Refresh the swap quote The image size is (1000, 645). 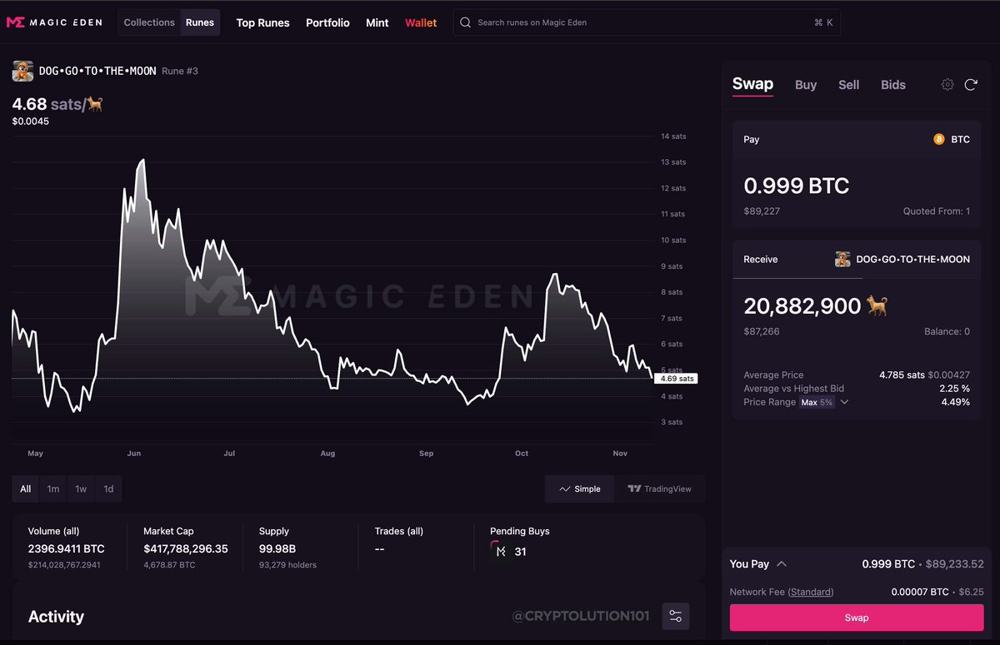click(x=971, y=84)
